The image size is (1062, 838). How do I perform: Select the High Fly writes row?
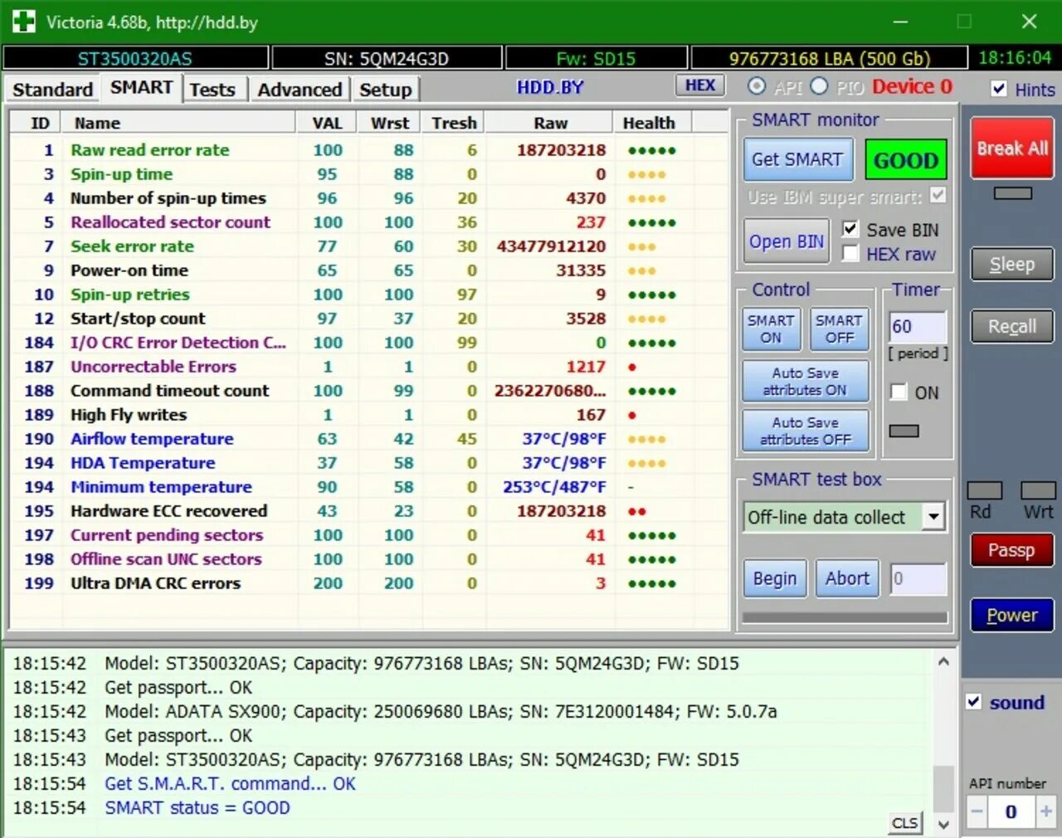pos(369,415)
